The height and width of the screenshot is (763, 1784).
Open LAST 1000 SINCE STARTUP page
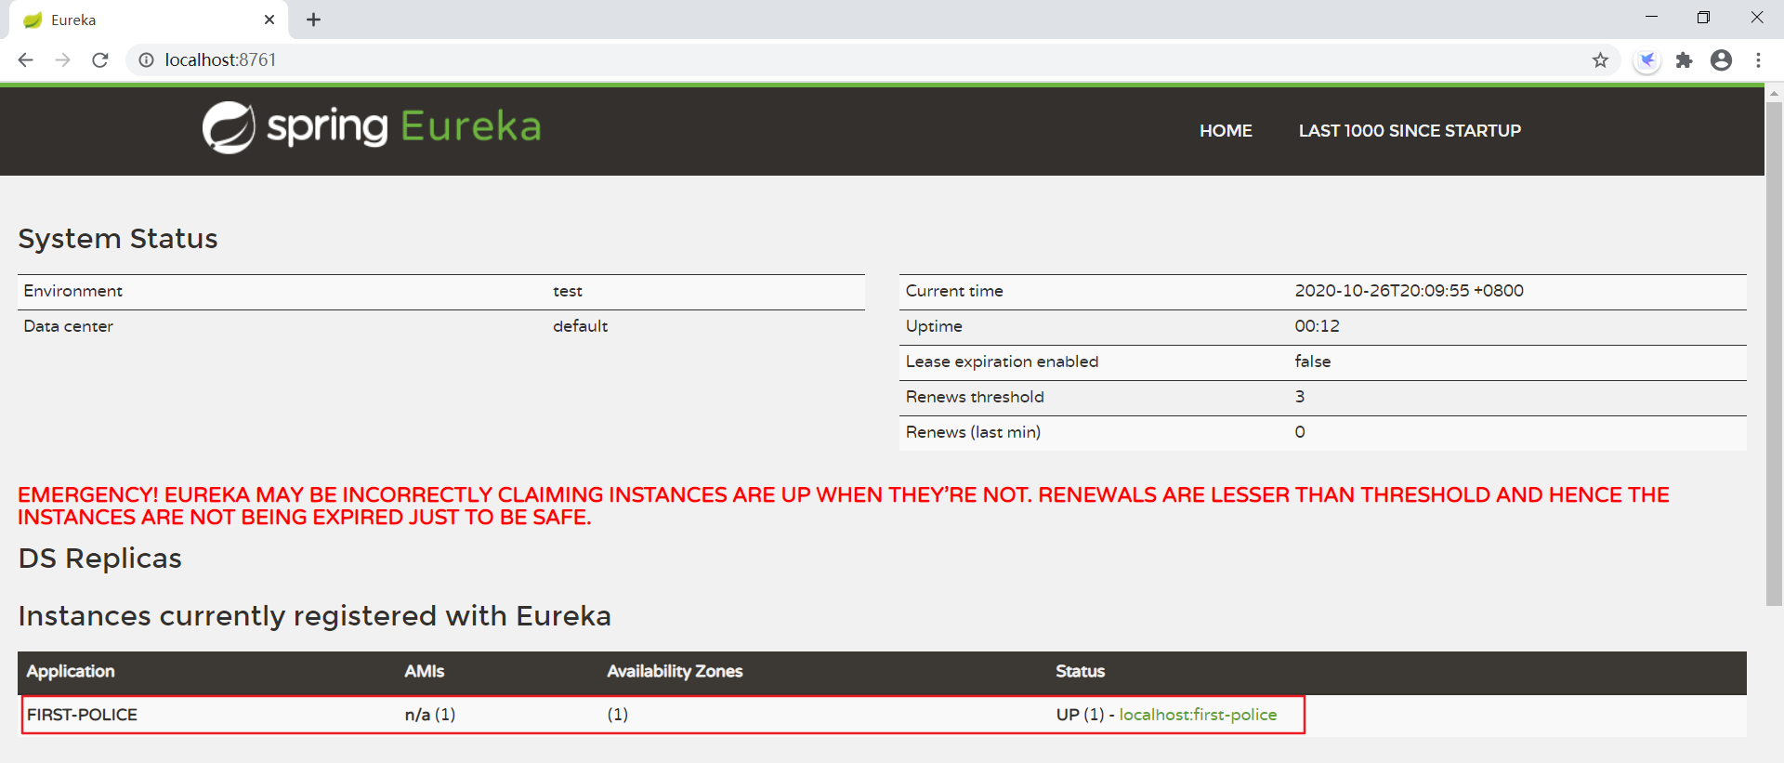1410,131
